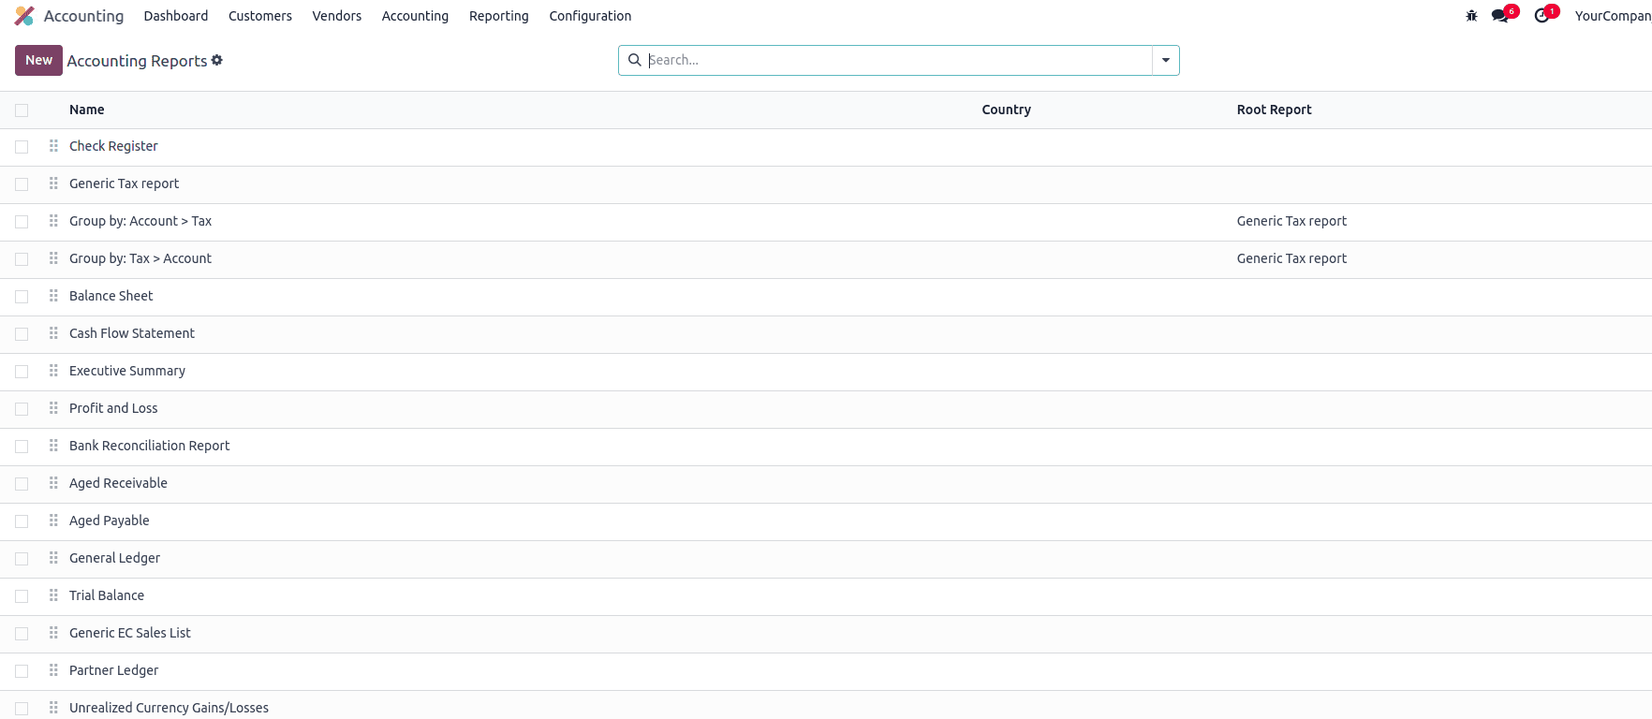
Task: Select the General Ledger row checkbox
Action: pyautogui.click(x=22, y=559)
